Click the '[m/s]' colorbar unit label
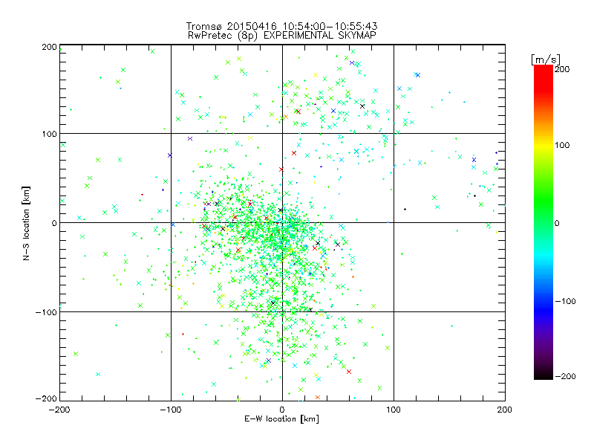This screenshot has height=446, width=594. coord(546,59)
